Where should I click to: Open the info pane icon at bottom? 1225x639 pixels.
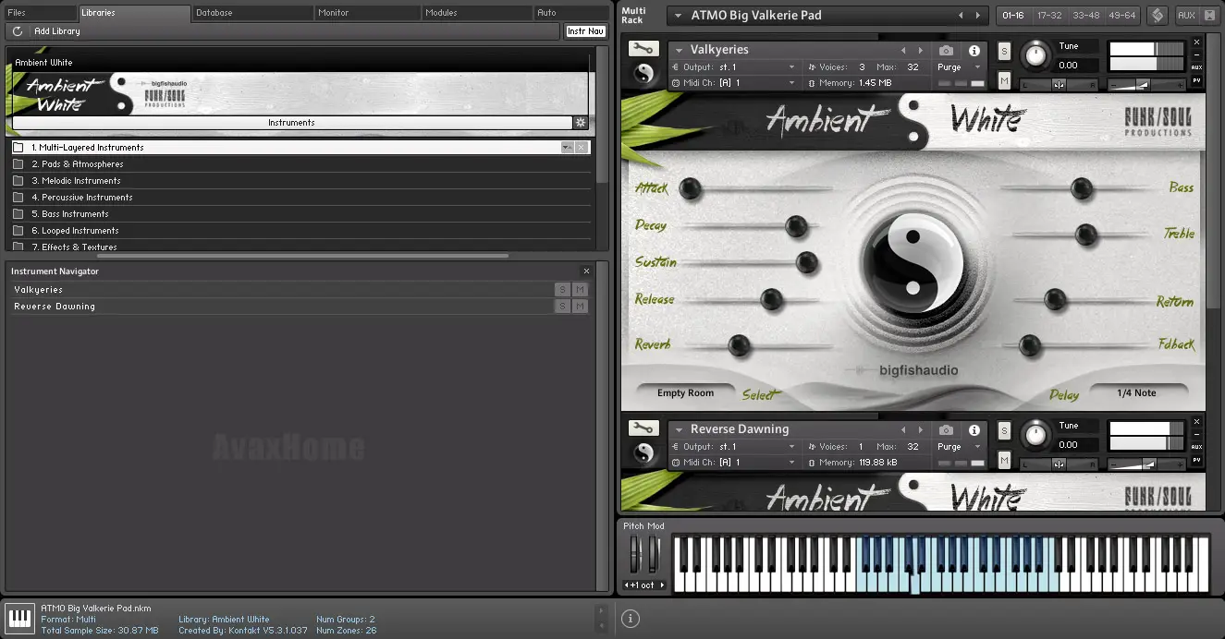(x=631, y=619)
